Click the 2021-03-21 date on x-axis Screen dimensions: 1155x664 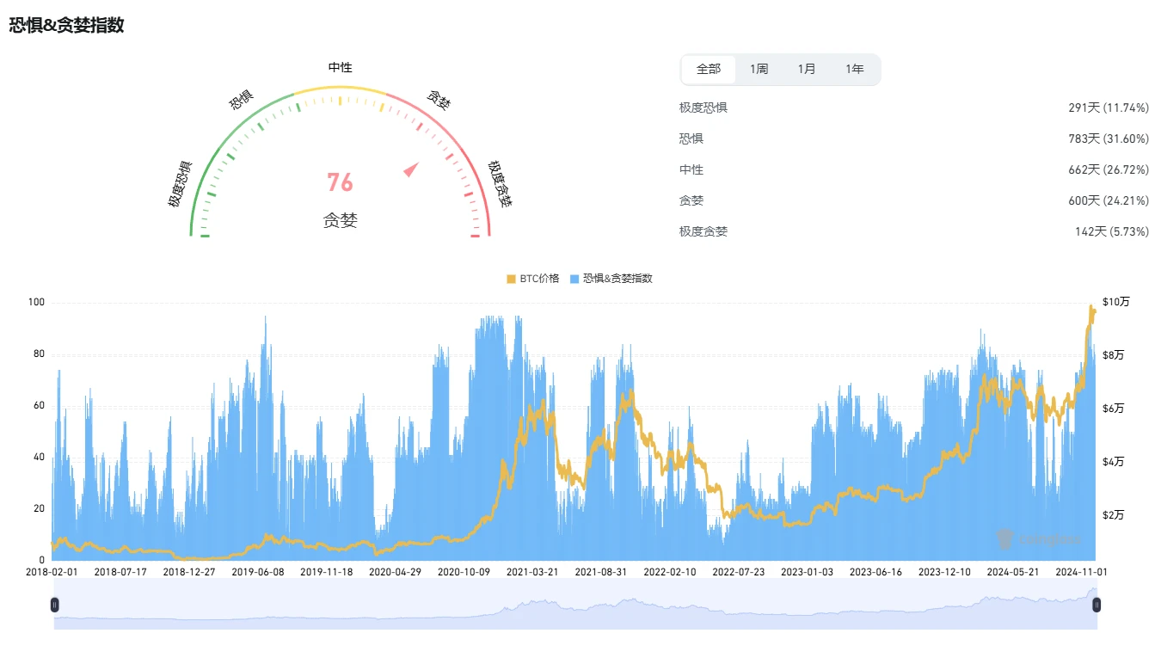pos(532,571)
